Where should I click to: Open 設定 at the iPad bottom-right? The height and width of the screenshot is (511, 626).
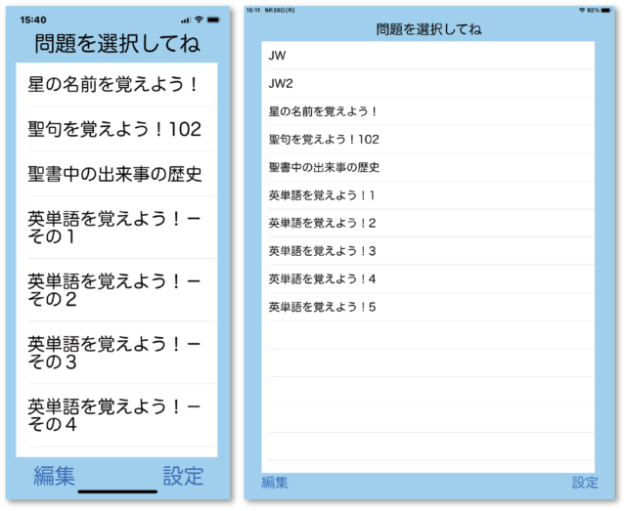pyautogui.click(x=585, y=482)
